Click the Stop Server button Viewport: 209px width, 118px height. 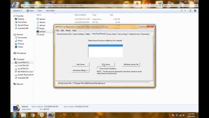click(x=106, y=64)
